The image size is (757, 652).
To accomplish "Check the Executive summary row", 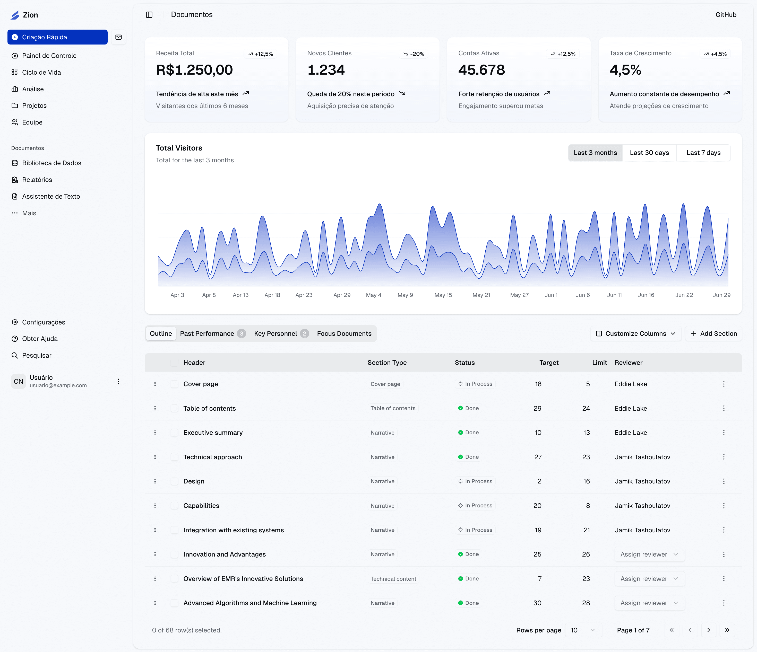I will click(174, 433).
